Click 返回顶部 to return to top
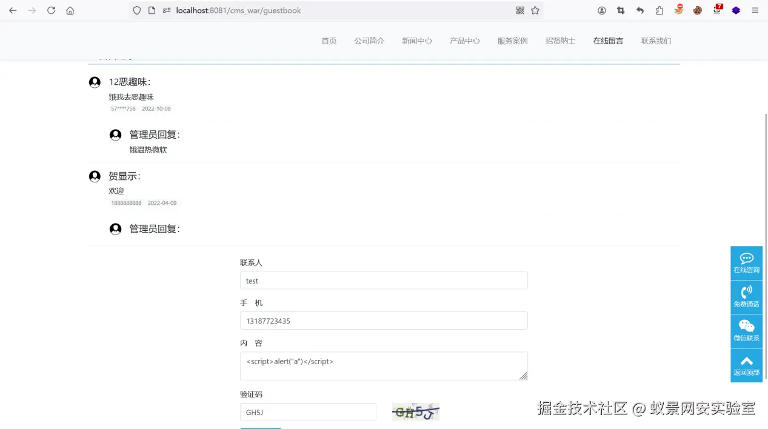The height and width of the screenshot is (429, 768). 746,365
